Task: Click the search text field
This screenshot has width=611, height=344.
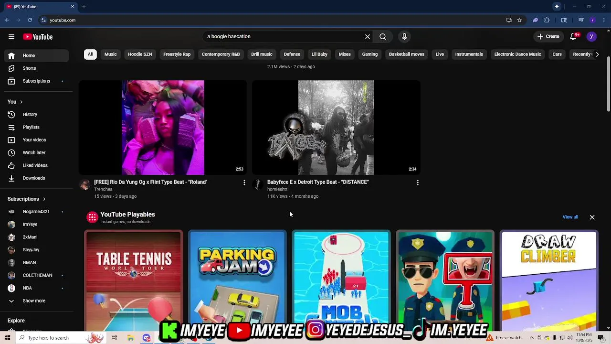Action: click(284, 36)
